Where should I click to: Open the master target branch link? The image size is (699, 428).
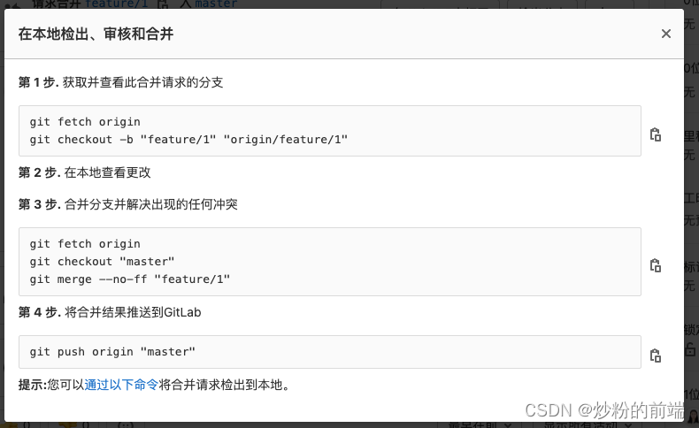tap(216, 4)
